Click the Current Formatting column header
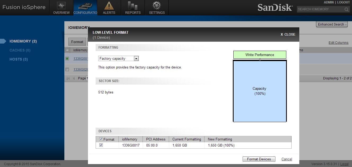Image resolution: width=352 pixels, height=167 pixels. (187, 139)
